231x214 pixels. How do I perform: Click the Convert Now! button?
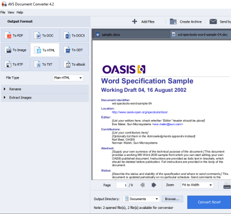click(209, 202)
